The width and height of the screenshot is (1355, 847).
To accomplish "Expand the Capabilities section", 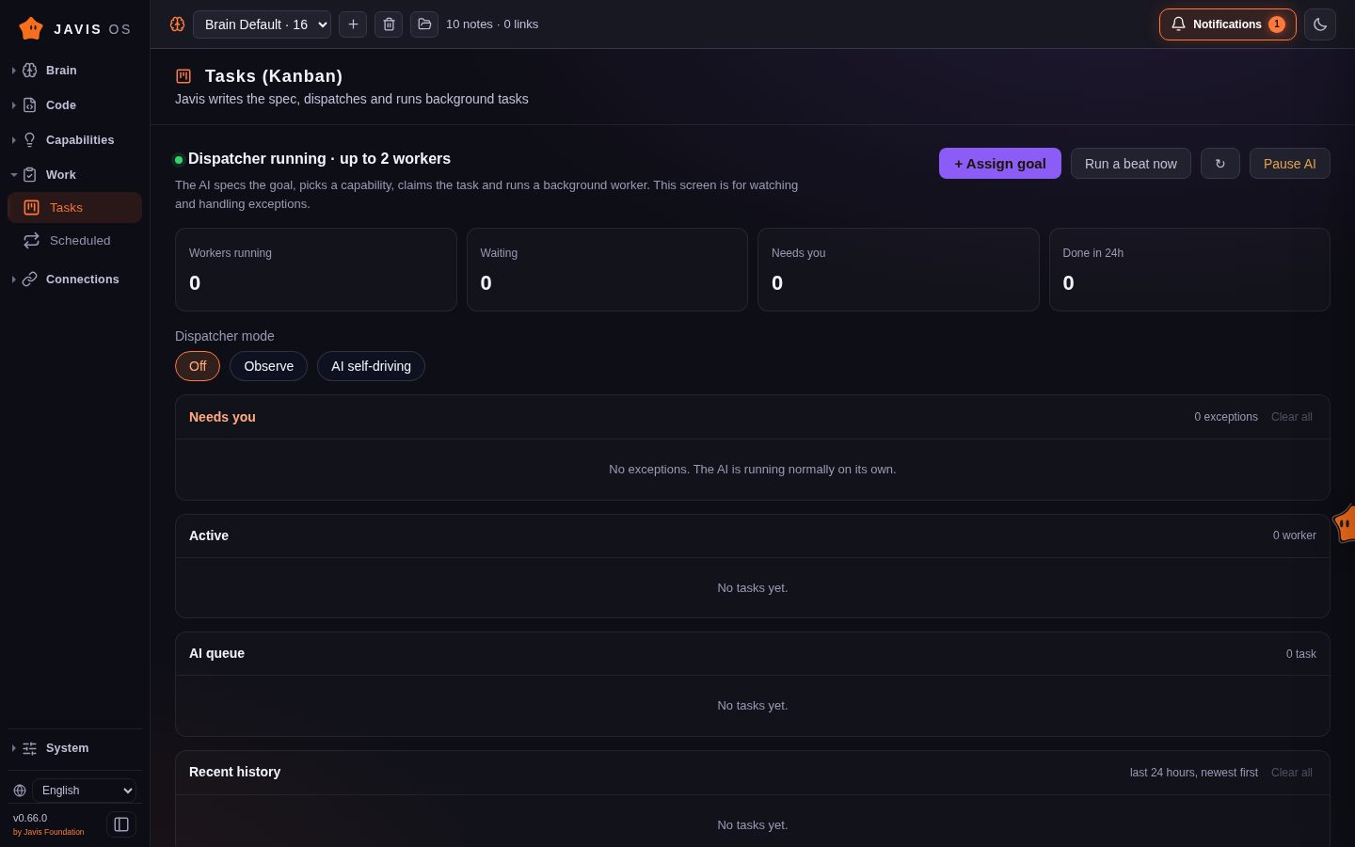I will pyautogui.click(x=75, y=140).
